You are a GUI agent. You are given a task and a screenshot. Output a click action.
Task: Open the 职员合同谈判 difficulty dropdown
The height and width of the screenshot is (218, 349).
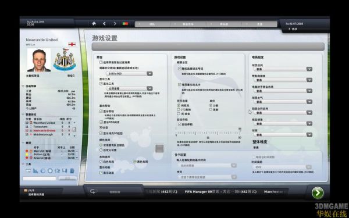click(283, 113)
